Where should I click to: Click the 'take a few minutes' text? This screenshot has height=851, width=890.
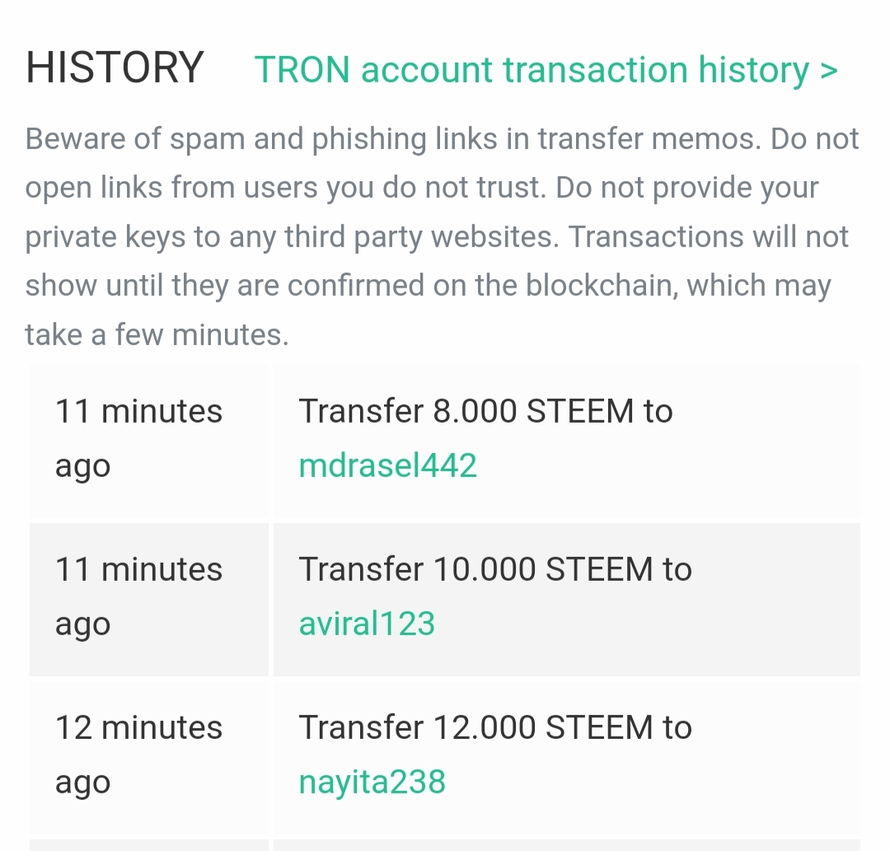point(157,334)
